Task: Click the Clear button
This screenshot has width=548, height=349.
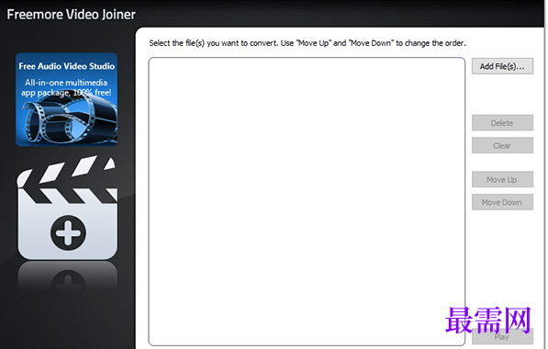Action: pos(502,145)
